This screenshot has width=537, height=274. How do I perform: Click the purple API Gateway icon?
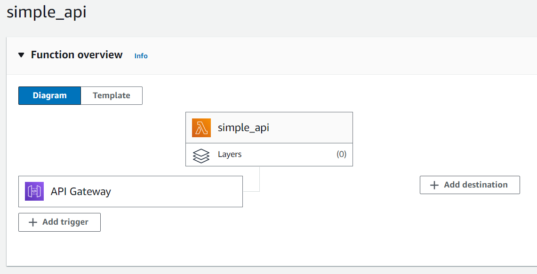pyautogui.click(x=34, y=191)
